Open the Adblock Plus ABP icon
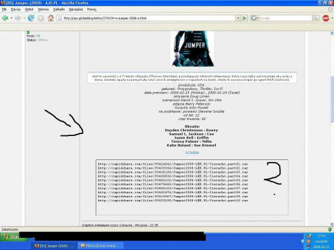 [326, 18]
